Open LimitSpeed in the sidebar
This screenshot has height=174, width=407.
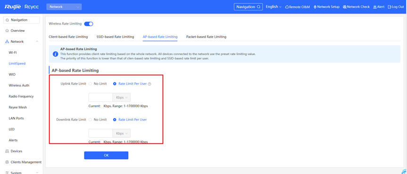(17, 63)
